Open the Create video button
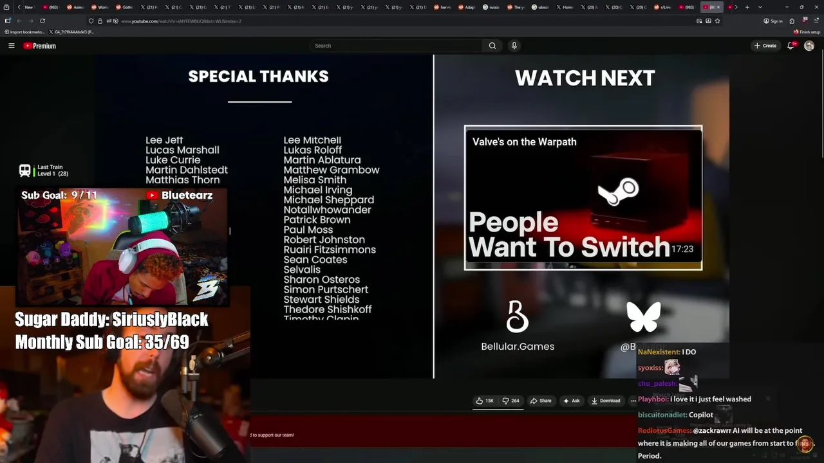824x463 pixels. (765, 46)
